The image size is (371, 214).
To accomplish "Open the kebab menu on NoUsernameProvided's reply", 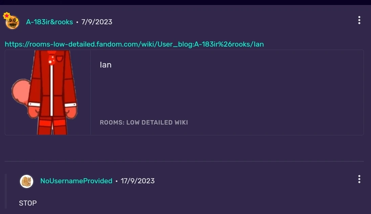I will 359,179.
